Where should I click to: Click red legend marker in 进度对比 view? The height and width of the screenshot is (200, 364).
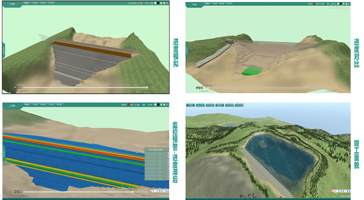(x=315, y=4)
